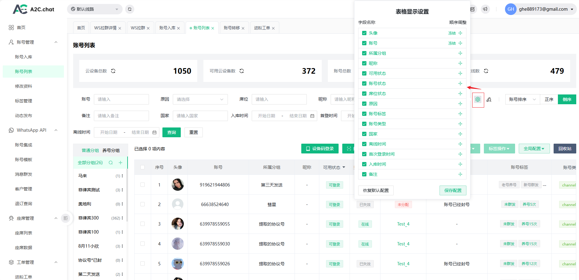
Task: Click drag-handle icon for 昵称 field
Action: [x=460, y=63]
